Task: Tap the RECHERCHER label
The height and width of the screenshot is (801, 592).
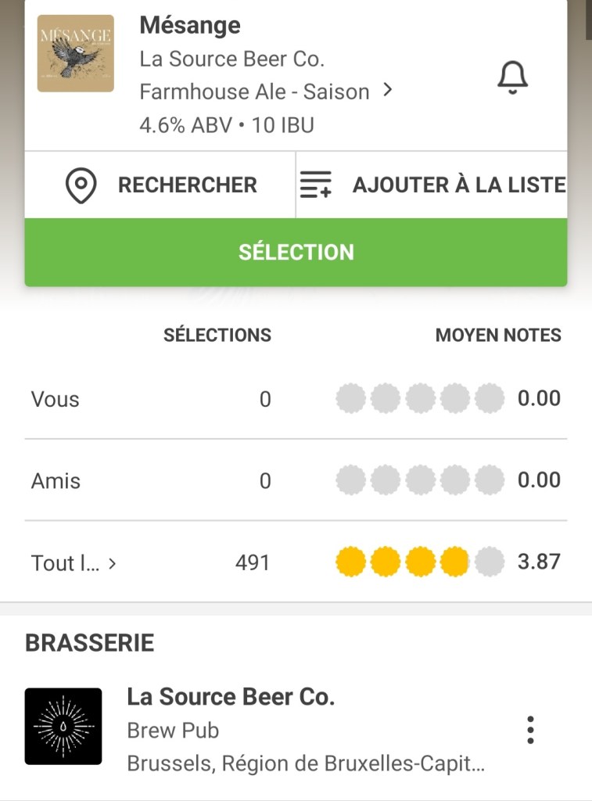Action: coord(187,185)
